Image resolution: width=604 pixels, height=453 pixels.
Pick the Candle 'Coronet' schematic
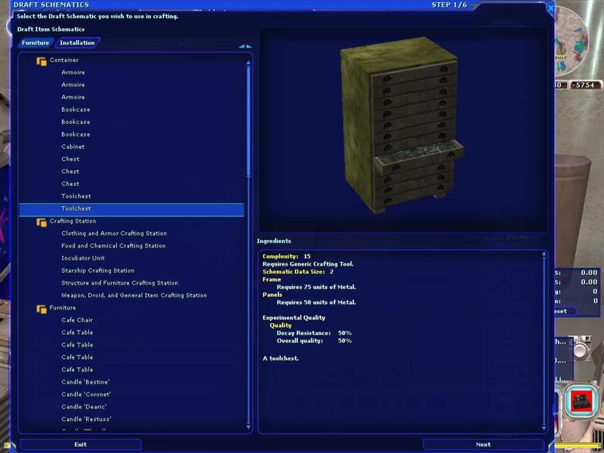point(86,394)
